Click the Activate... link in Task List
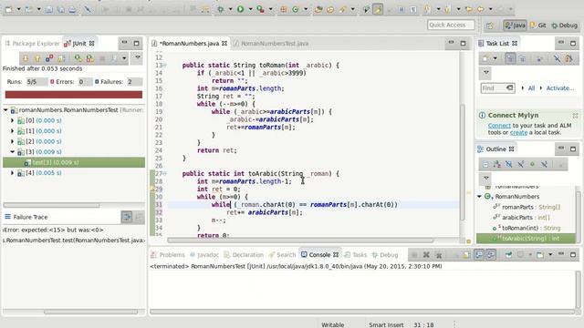 [559, 88]
